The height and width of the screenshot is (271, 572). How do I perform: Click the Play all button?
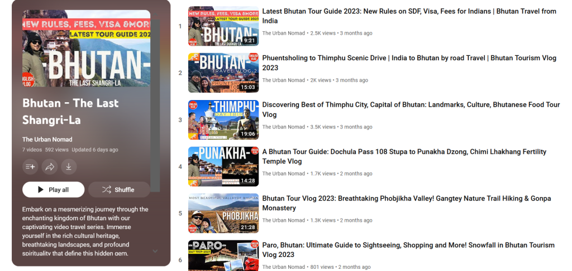pyautogui.click(x=53, y=189)
